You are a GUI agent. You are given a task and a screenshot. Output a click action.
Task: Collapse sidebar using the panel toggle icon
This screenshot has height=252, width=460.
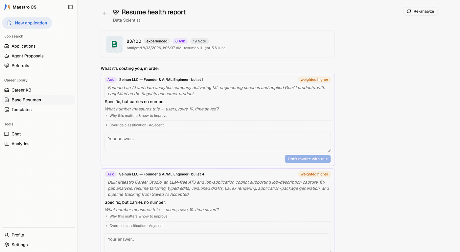[70, 7]
